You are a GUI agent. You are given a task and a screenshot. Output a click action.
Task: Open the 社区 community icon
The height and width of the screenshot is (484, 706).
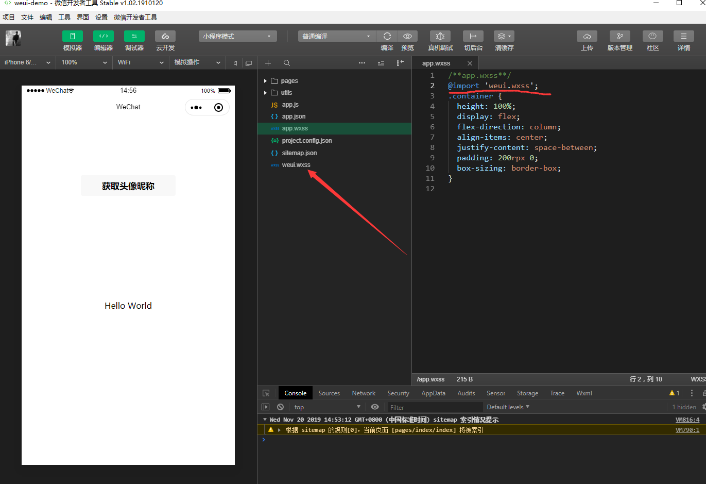[653, 36]
